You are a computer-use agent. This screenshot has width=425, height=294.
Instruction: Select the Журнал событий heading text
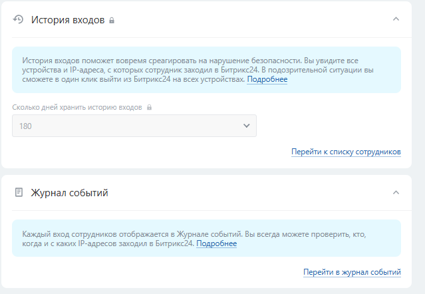(69, 193)
